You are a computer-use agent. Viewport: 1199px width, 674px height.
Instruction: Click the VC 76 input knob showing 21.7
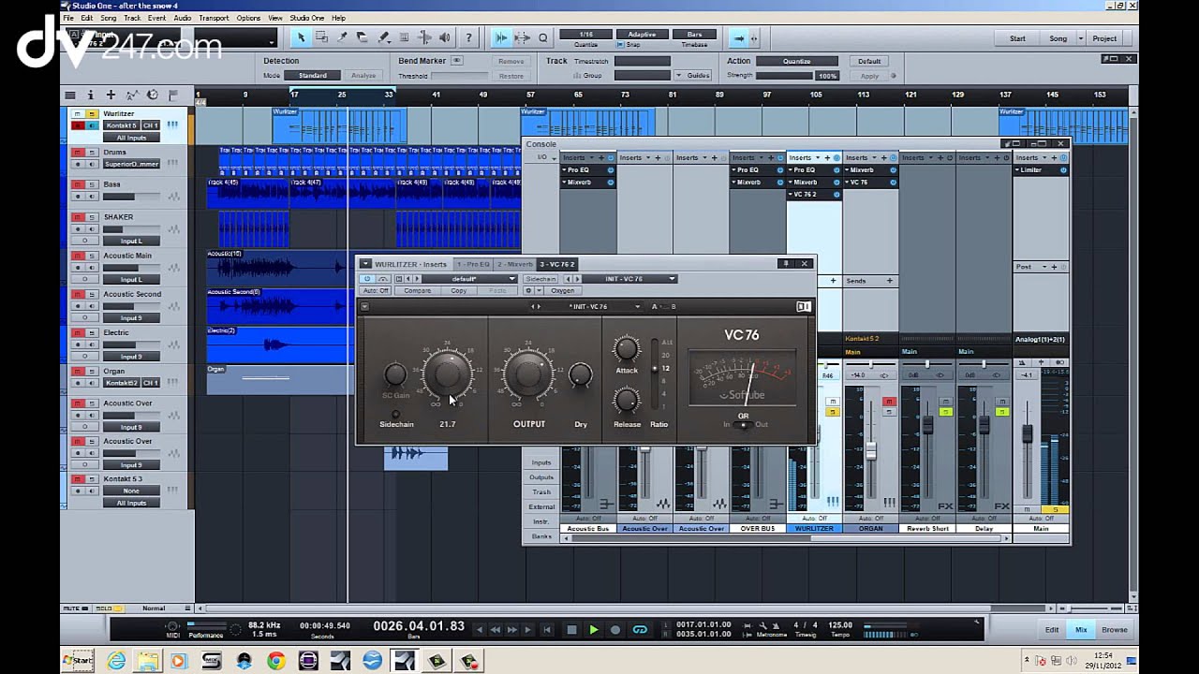point(448,374)
